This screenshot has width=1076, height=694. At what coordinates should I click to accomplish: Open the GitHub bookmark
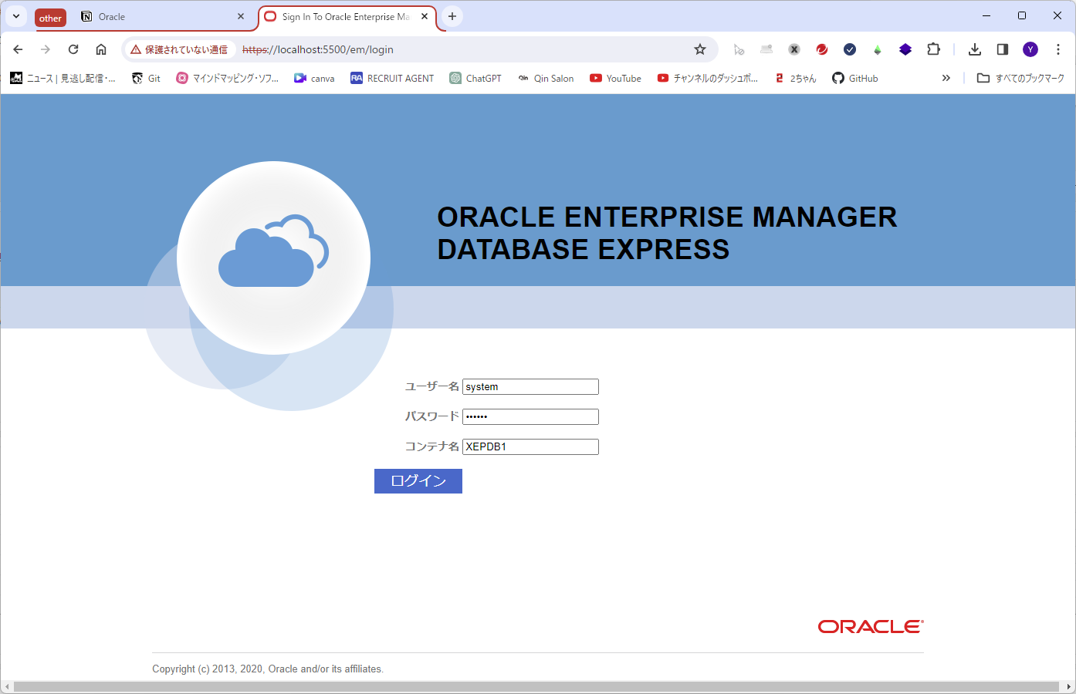click(854, 78)
